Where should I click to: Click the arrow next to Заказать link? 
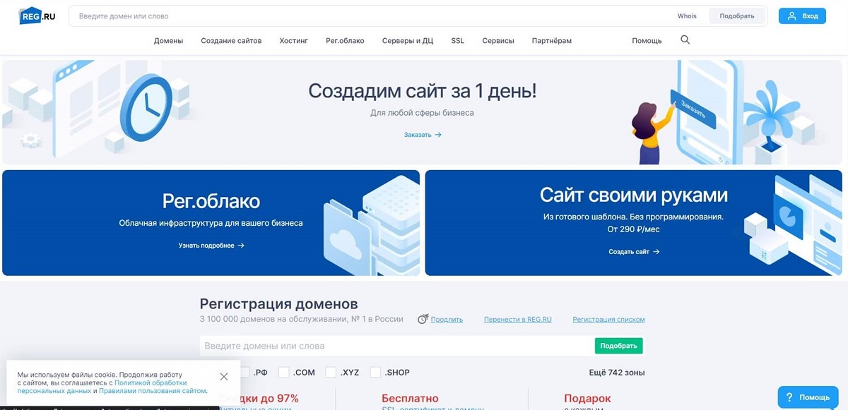pos(438,135)
